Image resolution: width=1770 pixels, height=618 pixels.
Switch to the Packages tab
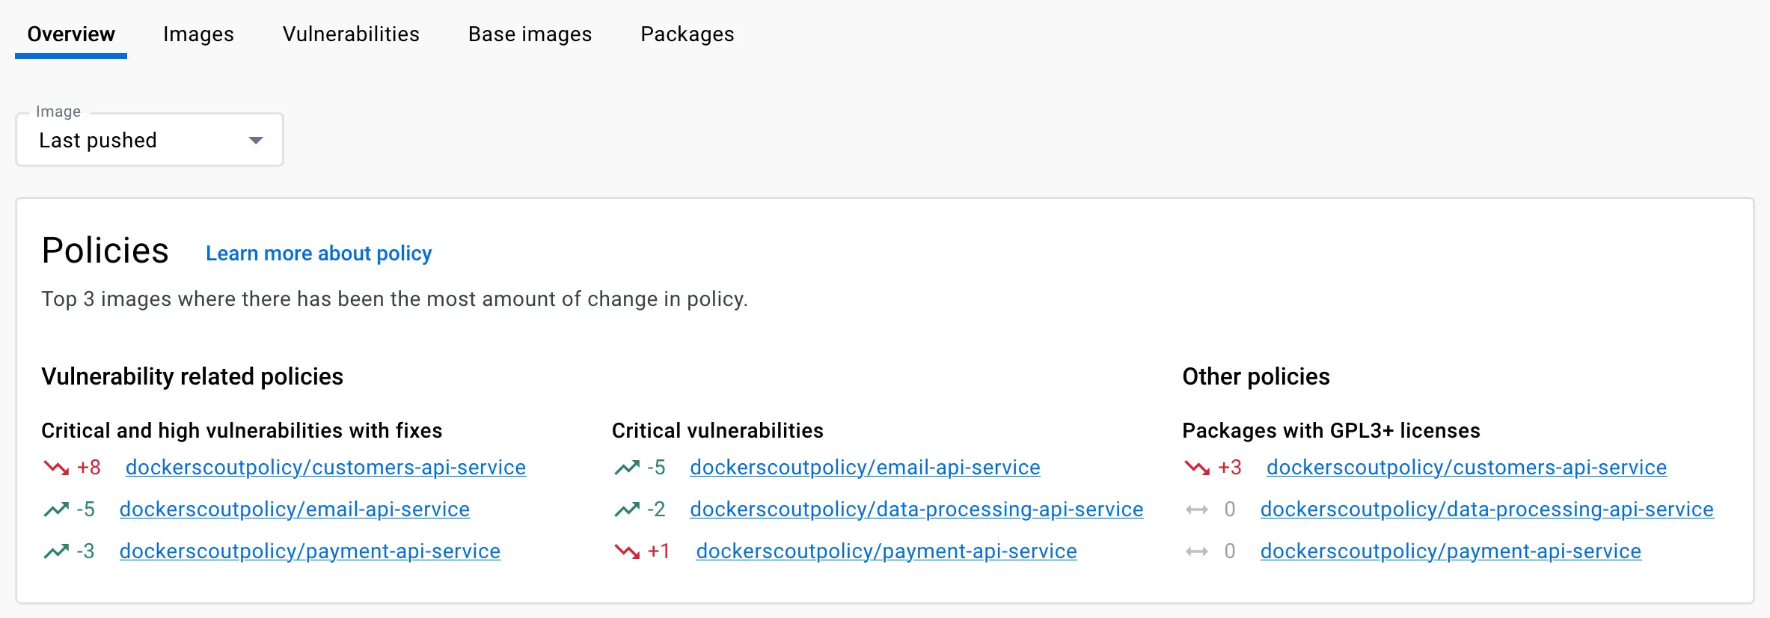coord(687,34)
